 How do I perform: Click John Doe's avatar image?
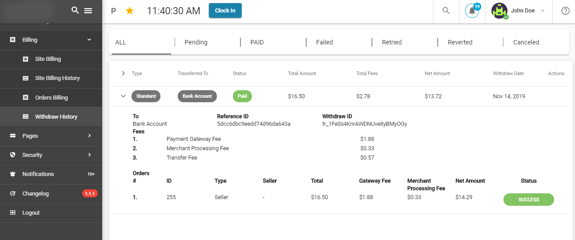point(499,11)
